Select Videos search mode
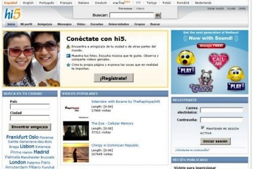 (140, 8)
